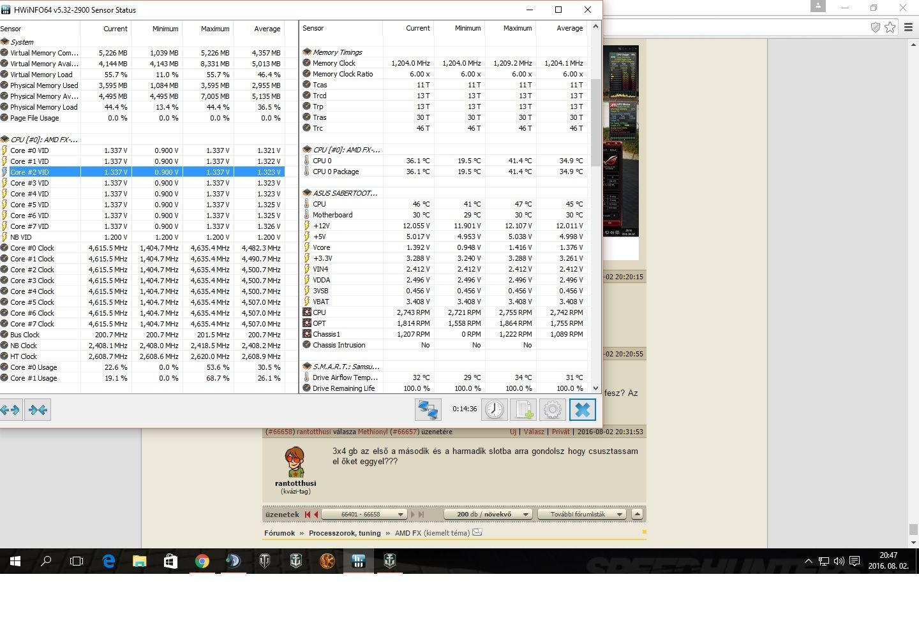This screenshot has height=644, width=919.
Task: Click the volume speaker tray icon
Action: pos(839,561)
